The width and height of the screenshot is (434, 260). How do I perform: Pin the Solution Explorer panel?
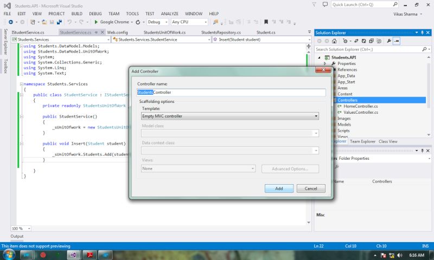click(422, 32)
